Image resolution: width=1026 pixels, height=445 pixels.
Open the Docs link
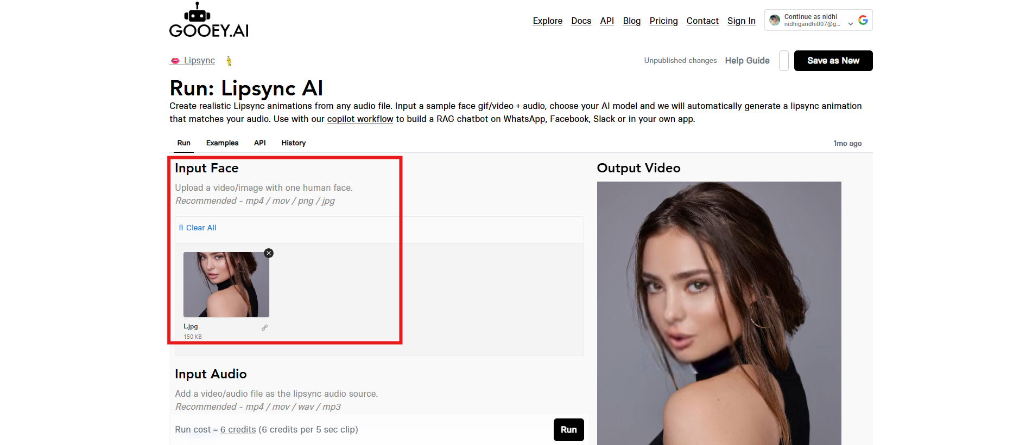pyautogui.click(x=581, y=21)
